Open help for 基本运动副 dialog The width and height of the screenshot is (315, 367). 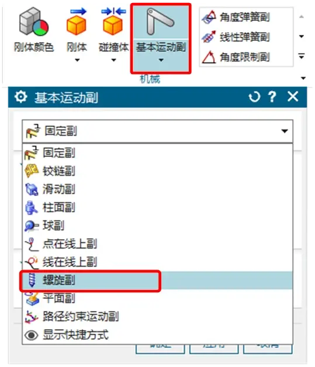pos(272,97)
